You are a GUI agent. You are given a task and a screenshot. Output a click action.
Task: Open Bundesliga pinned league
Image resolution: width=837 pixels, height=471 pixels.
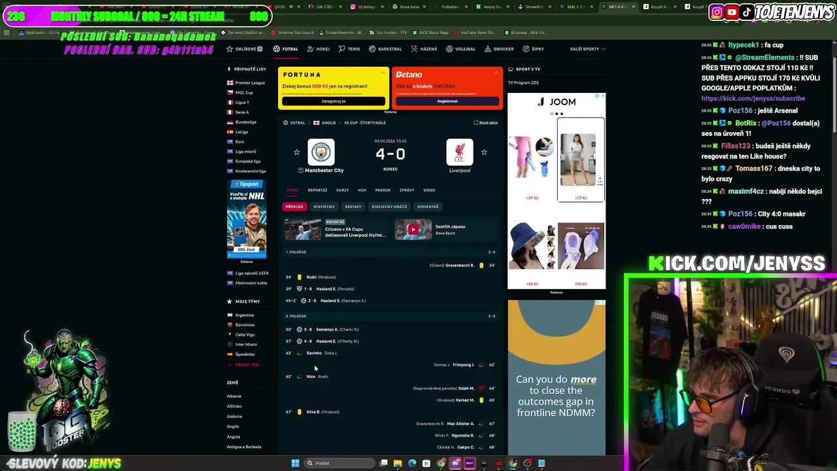(246, 122)
